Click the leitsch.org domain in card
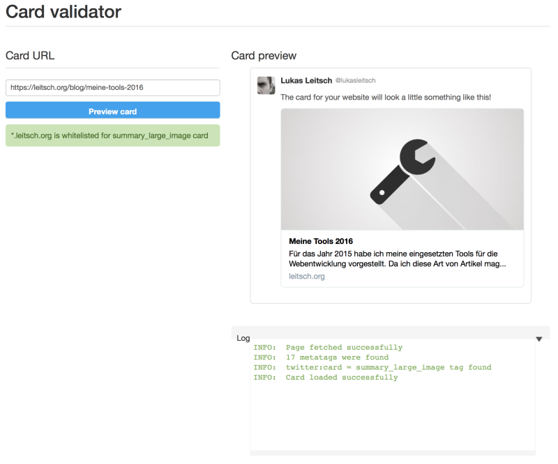 coord(307,277)
